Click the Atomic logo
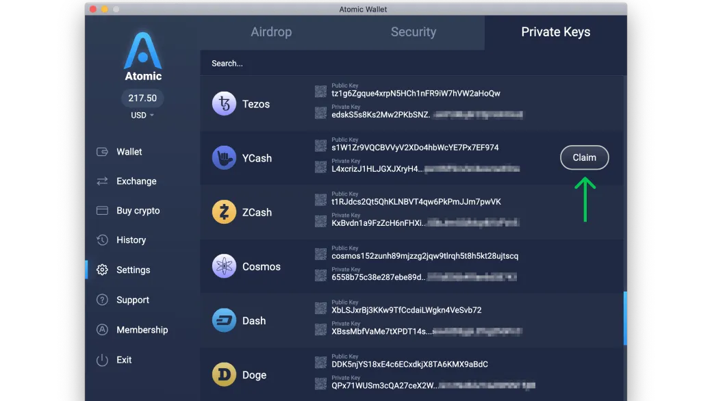 143,56
